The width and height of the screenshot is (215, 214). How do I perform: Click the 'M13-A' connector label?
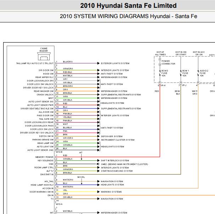point(59,204)
